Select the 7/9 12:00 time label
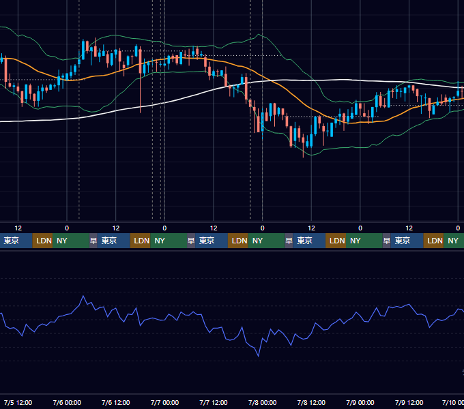 point(409,402)
